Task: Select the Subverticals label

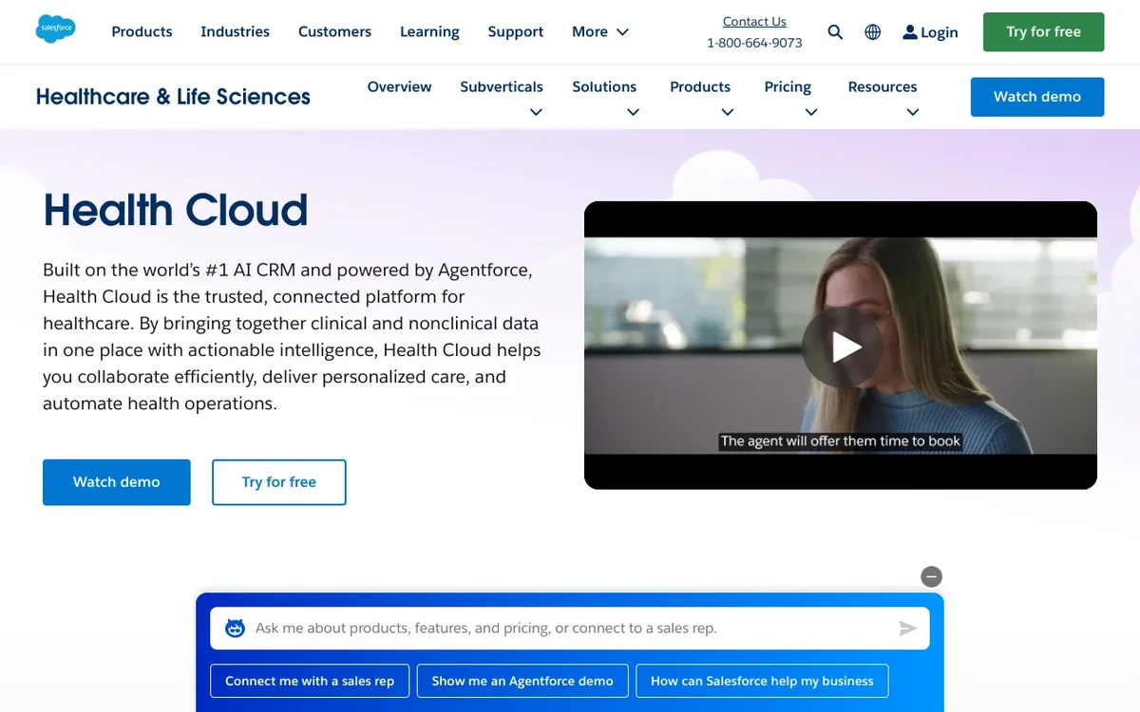Action: point(502,86)
